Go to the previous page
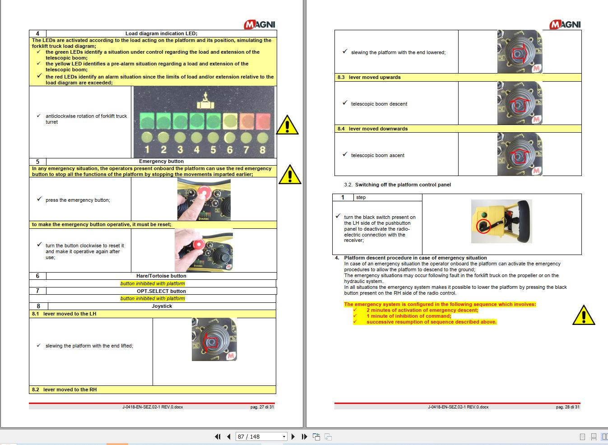This screenshot has width=608, height=445. 229,436
